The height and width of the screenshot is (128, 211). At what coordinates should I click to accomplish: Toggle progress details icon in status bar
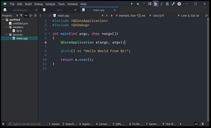(x=196, y=124)
